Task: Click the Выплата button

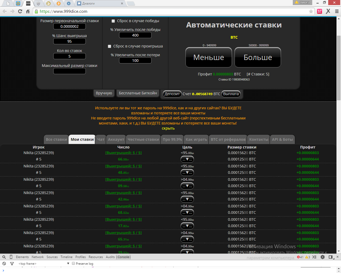Action: 231,94
